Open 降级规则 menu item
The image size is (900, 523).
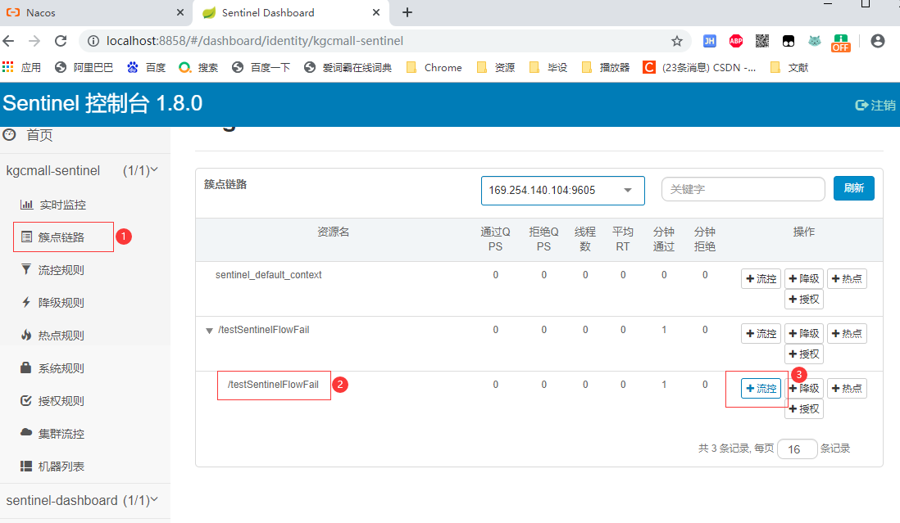tap(52, 303)
